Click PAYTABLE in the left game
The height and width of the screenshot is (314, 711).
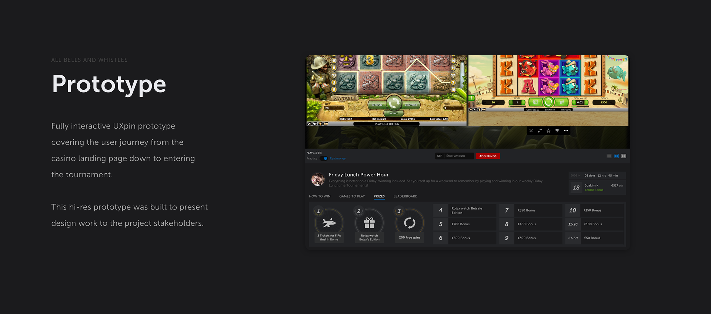click(x=344, y=99)
